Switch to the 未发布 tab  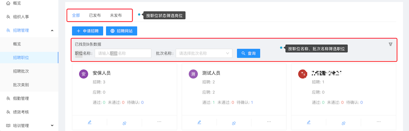pyautogui.click(x=116, y=16)
